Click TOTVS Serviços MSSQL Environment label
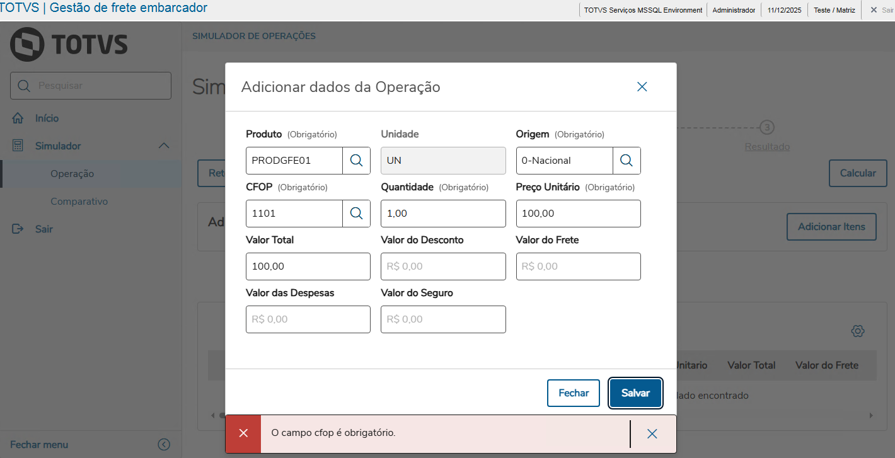Screen dimensions: 895x458 point(643,10)
